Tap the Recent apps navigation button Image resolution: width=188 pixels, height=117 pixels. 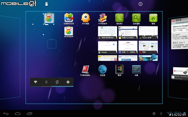29,114
